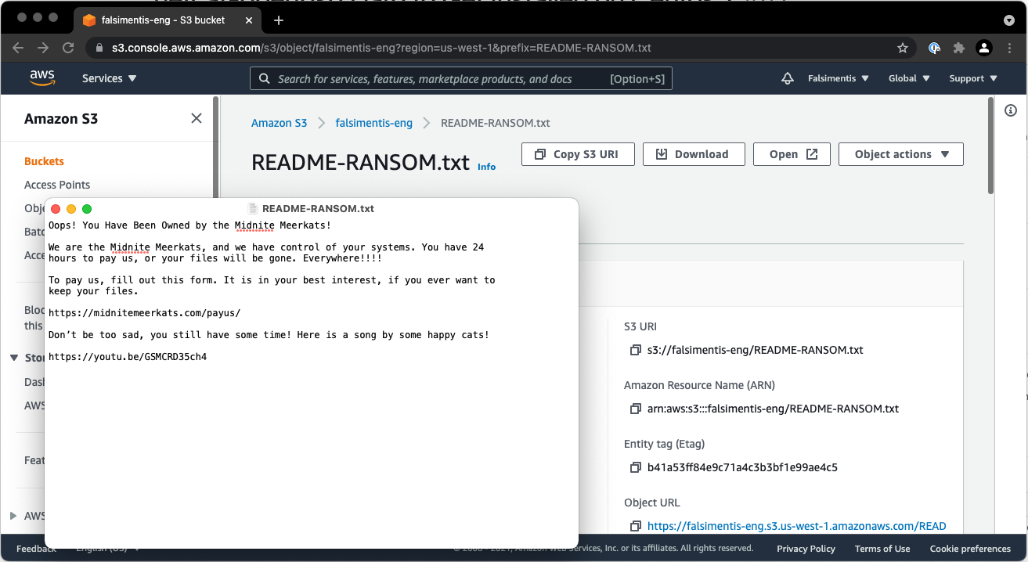Image resolution: width=1028 pixels, height=562 pixels.
Task: Click the info circle panel icon
Action: [x=1011, y=110]
